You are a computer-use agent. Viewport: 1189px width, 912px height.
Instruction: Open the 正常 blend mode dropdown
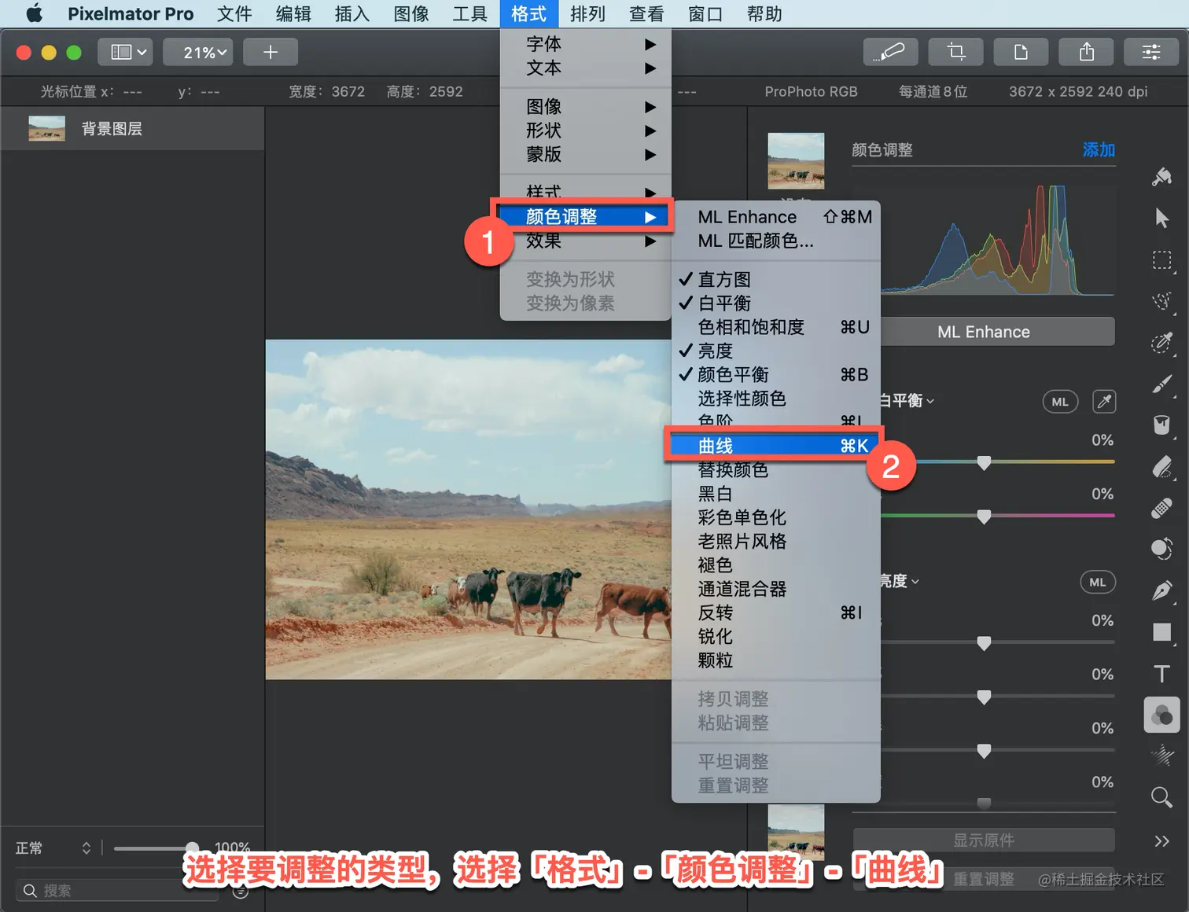point(53,848)
